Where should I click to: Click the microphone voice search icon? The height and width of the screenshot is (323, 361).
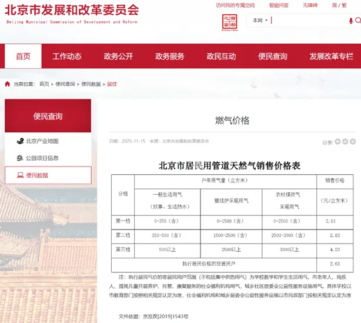350,21
